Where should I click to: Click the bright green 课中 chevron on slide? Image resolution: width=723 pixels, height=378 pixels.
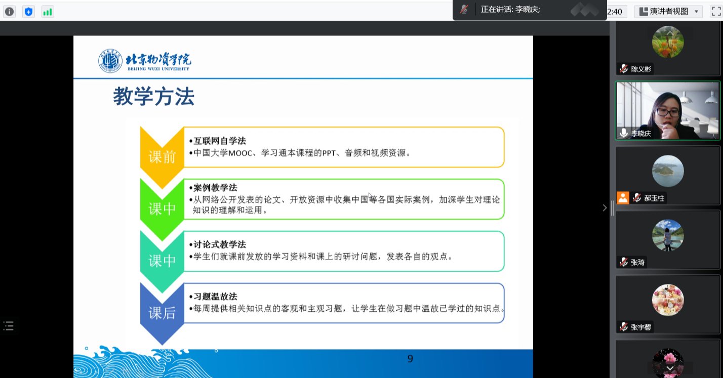coord(162,208)
